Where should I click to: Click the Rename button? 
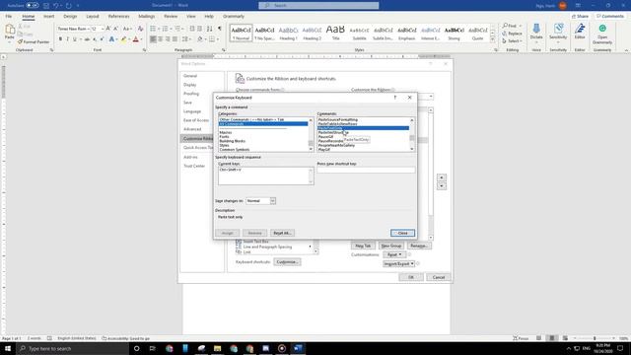[418, 246]
